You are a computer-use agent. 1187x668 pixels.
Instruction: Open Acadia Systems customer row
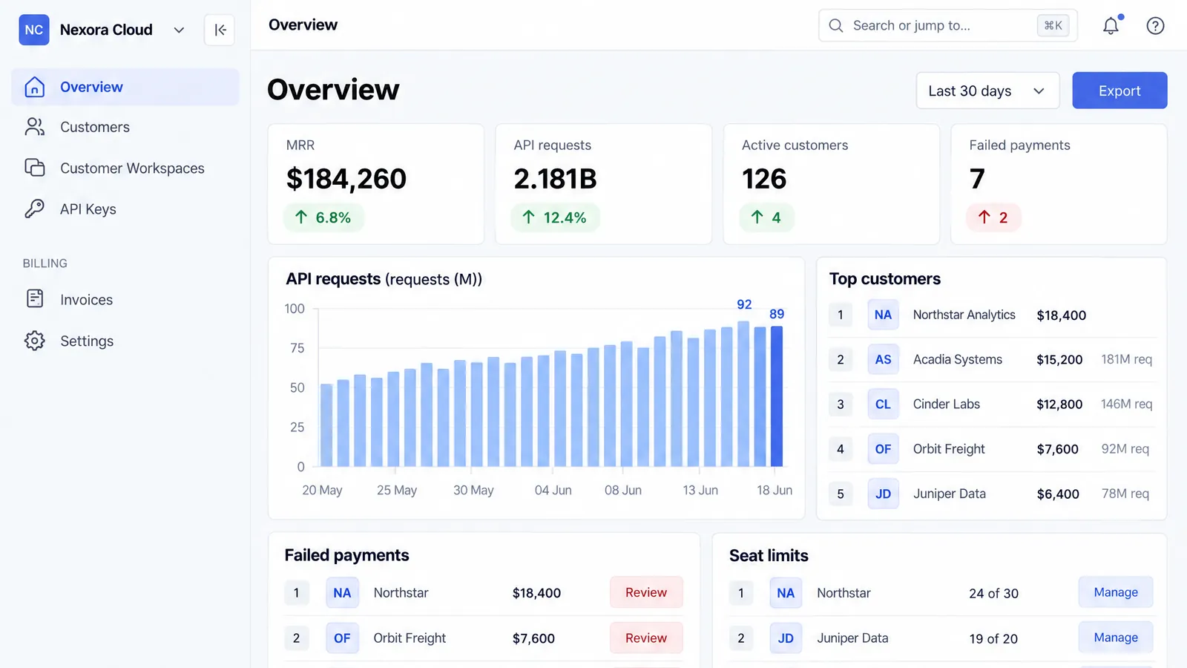point(992,359)
